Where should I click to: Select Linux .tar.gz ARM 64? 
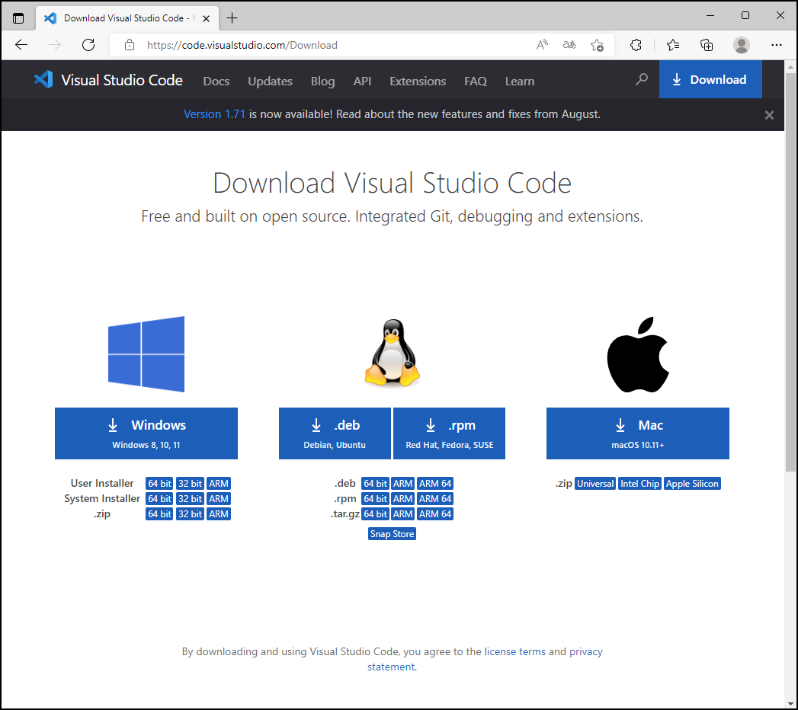pos(435,514)
